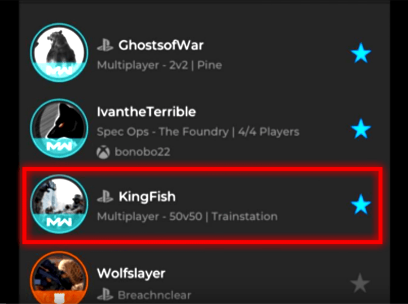This screenshot has width=408, height=304.
Task: Toggle IvantheTerrible's favorite star
Action: pos(360,128)
